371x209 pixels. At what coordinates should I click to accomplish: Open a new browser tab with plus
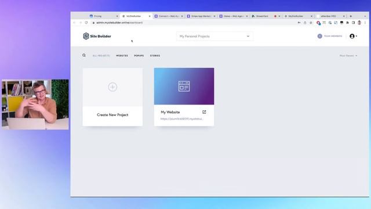pos(351,16)
